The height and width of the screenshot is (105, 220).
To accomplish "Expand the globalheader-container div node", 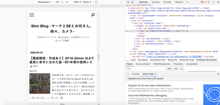I will pyautogui.click(x=131, y=16).
